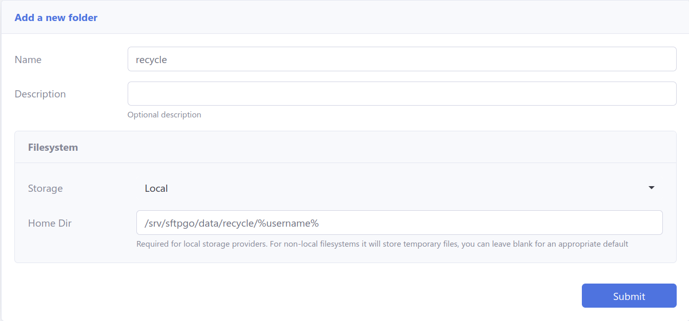Screen dimensions: 689x321
Task: Open the Storage dropdown
Action: [x=399, y=188]
